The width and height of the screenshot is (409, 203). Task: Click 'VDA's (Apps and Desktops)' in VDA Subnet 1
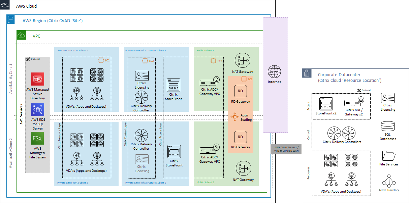(87, 107)
